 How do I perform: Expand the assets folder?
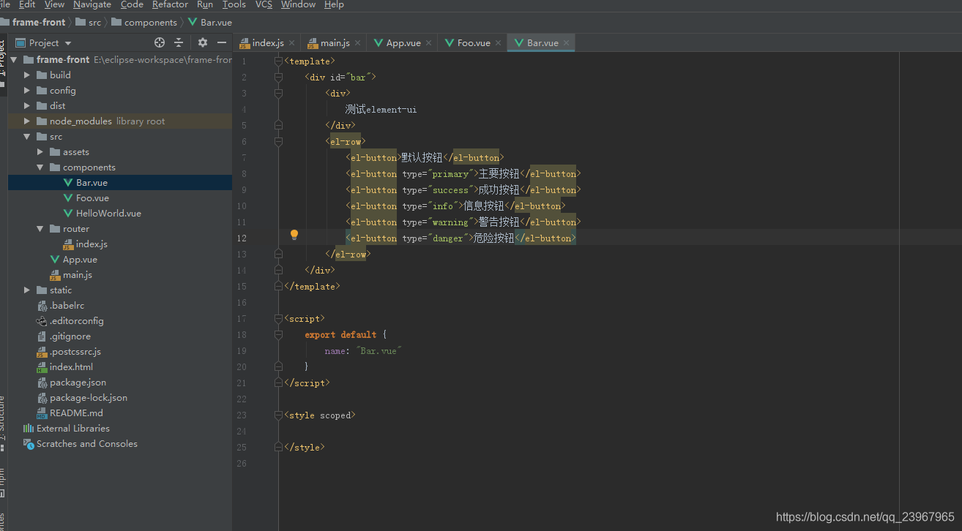[40, 152]
